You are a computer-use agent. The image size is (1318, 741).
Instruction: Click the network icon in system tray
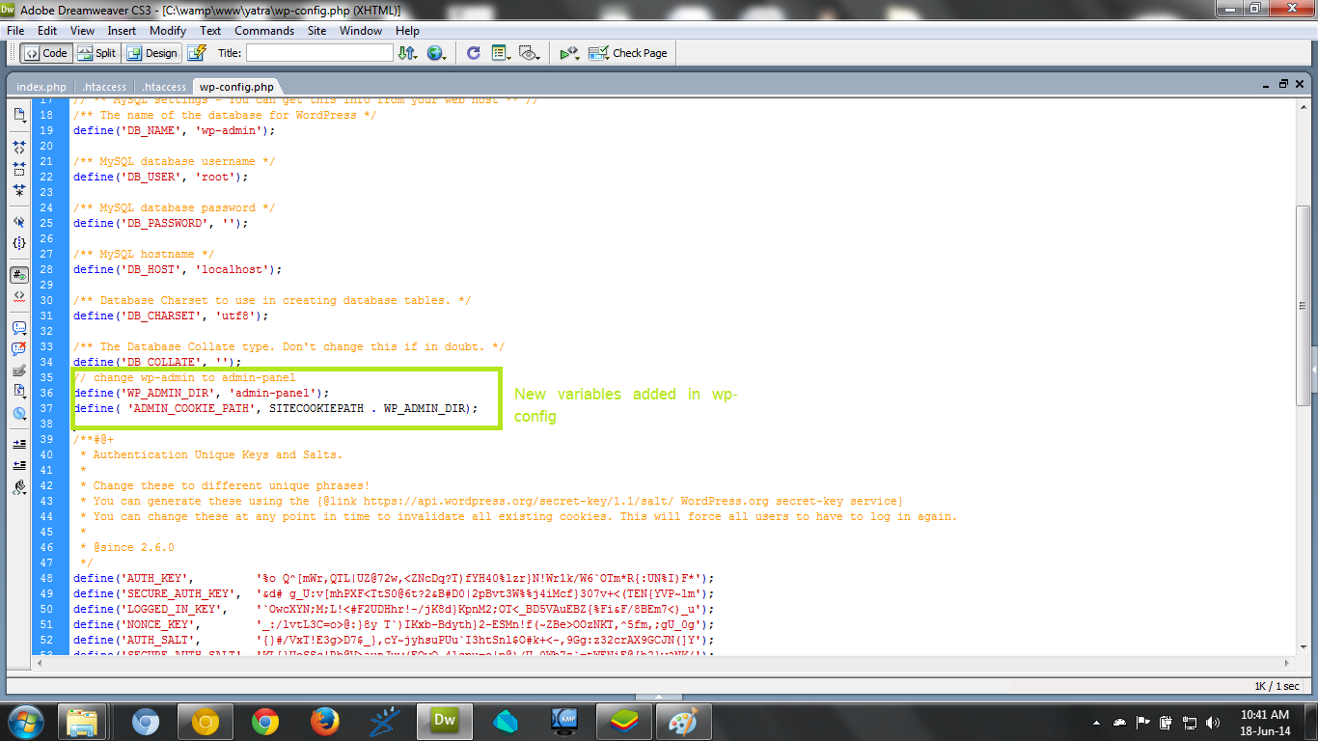(1190, 722)
